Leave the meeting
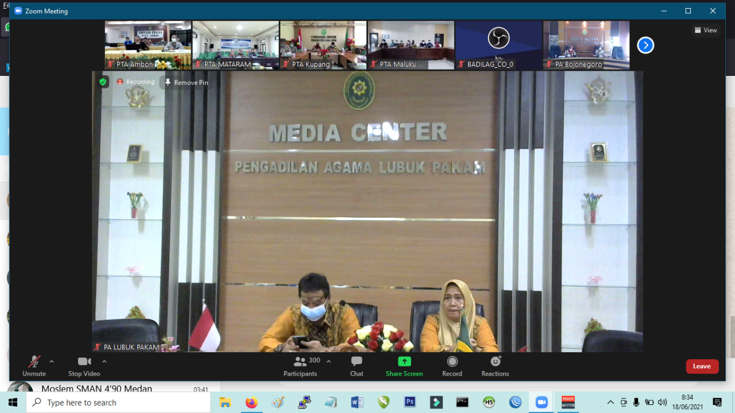The width and height of the screenshot is (735, 413). click(702, 366)
